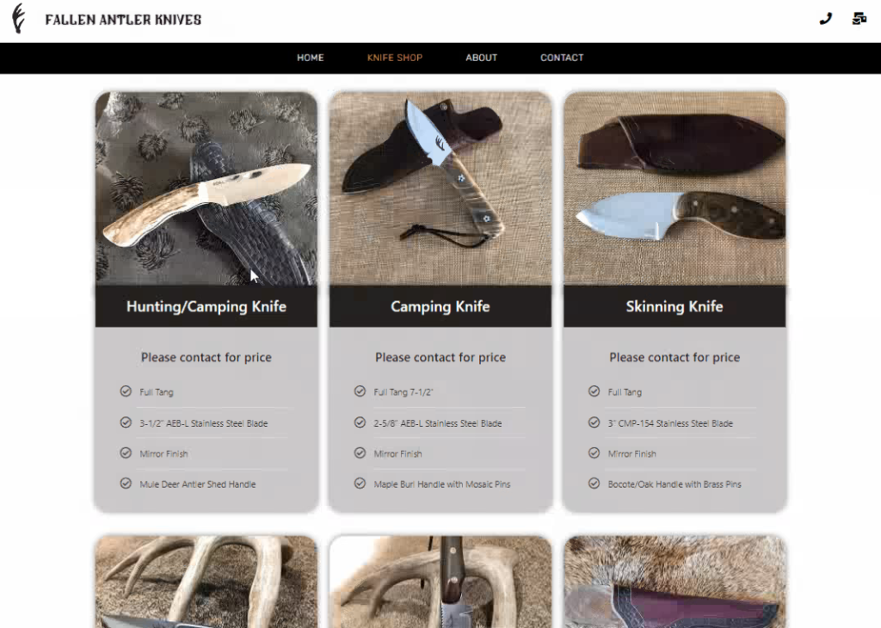
Task: Click the phone call icon
Action: click(825, 19)
